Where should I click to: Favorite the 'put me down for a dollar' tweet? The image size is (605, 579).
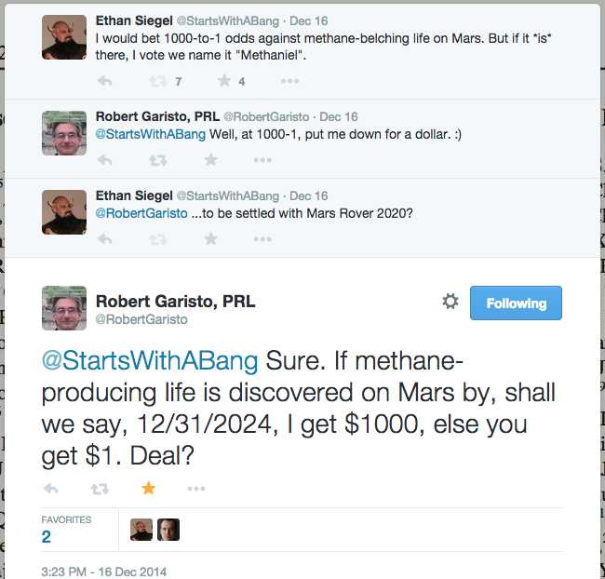pyautogui.click(x=210, y=159)
